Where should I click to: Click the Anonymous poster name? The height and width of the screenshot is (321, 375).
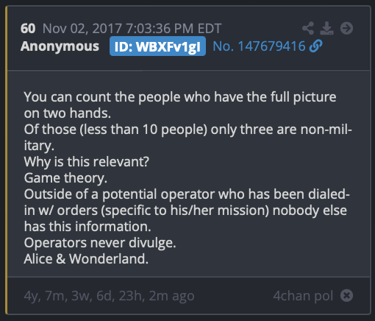tap(60, 46)
